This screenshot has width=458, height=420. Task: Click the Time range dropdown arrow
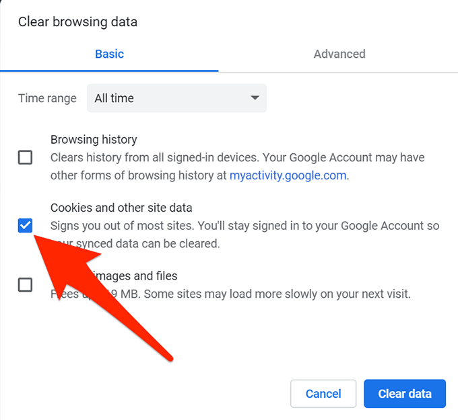[x=255, y=98]
